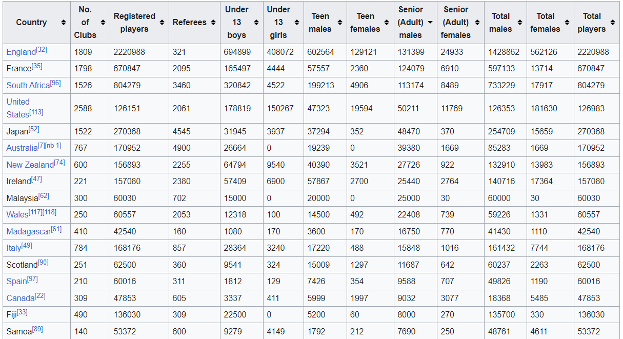Sort by Under 13 boys column
The height and width of the screenshot is (339, 623).
(x=256, y=23)
